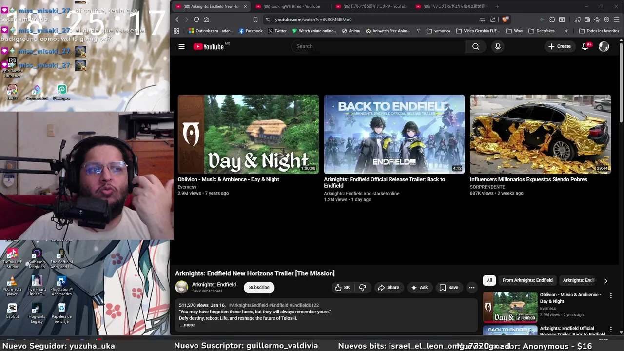624x351 pixels.
Task: Open the NIKKE desktop shortcut
Action: pyautogui.click(x=12, y=92)
